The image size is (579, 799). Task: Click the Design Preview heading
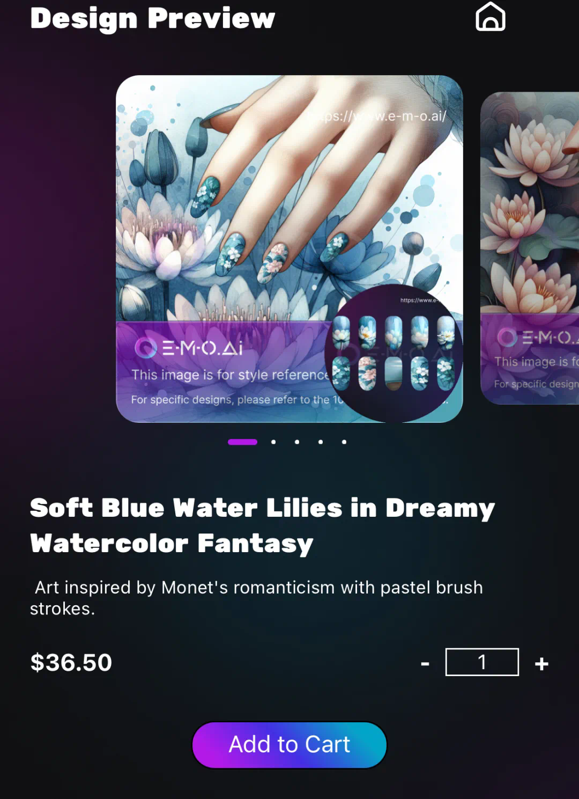tap(153, 18)
